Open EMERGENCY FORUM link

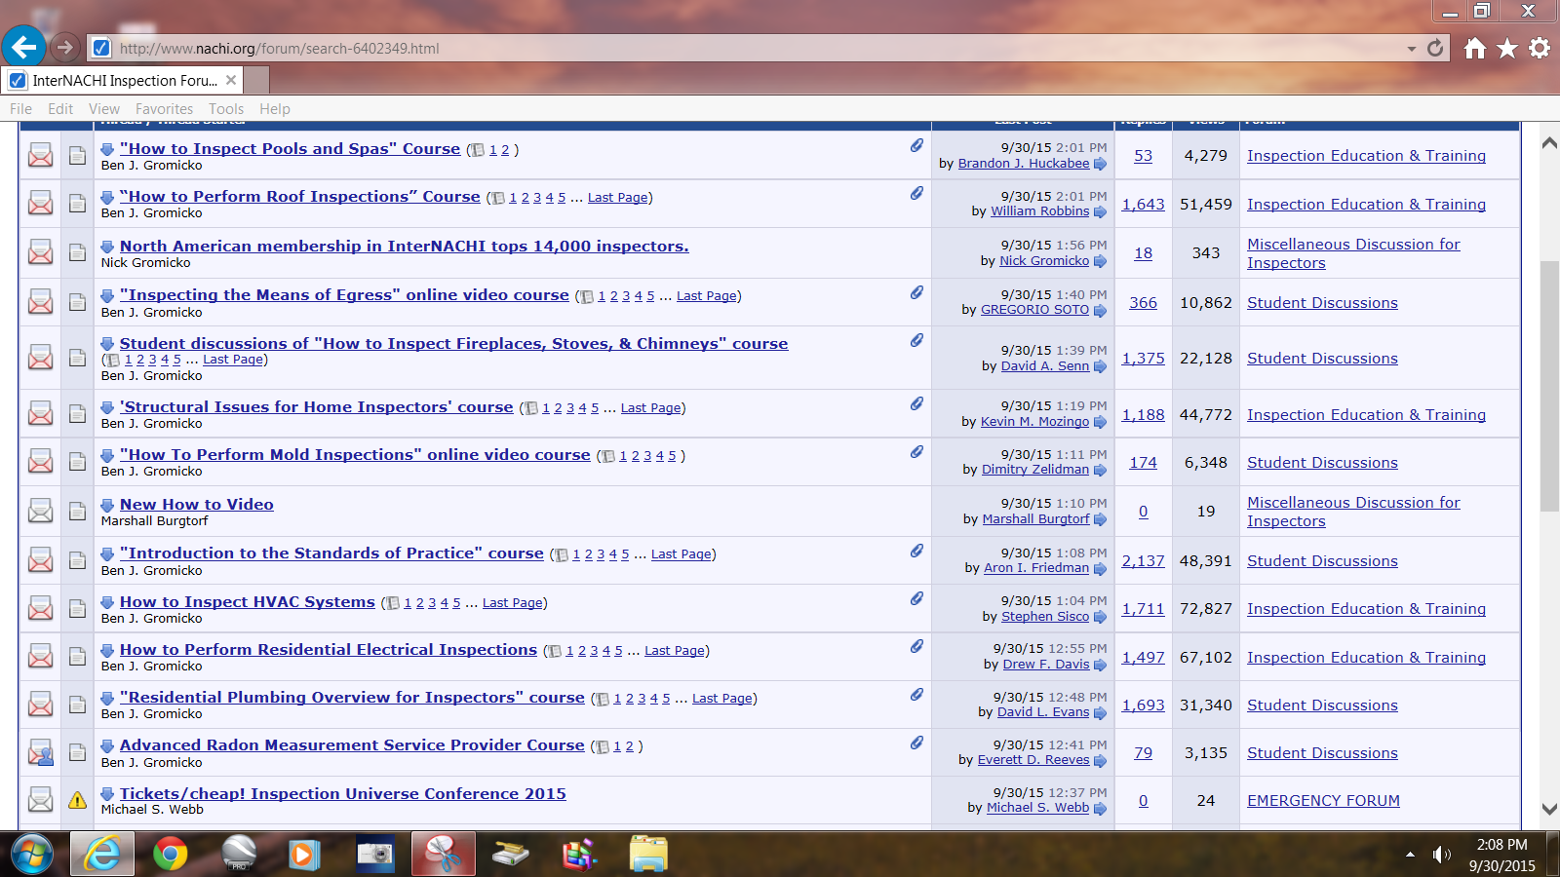[1323, 800]
